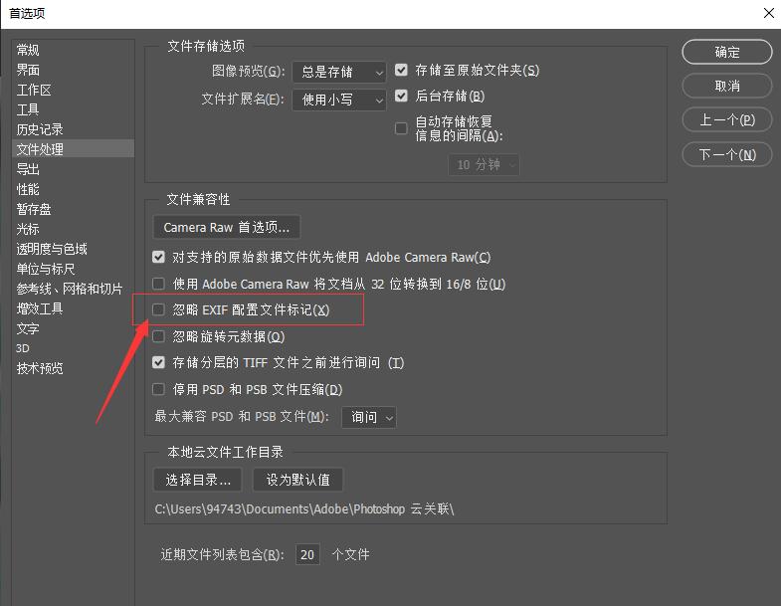Check 忽略旋转元数据
Image resolution: width=781 pixels, height=606 pixels.
pyautogui.click(x=158, y=336)
